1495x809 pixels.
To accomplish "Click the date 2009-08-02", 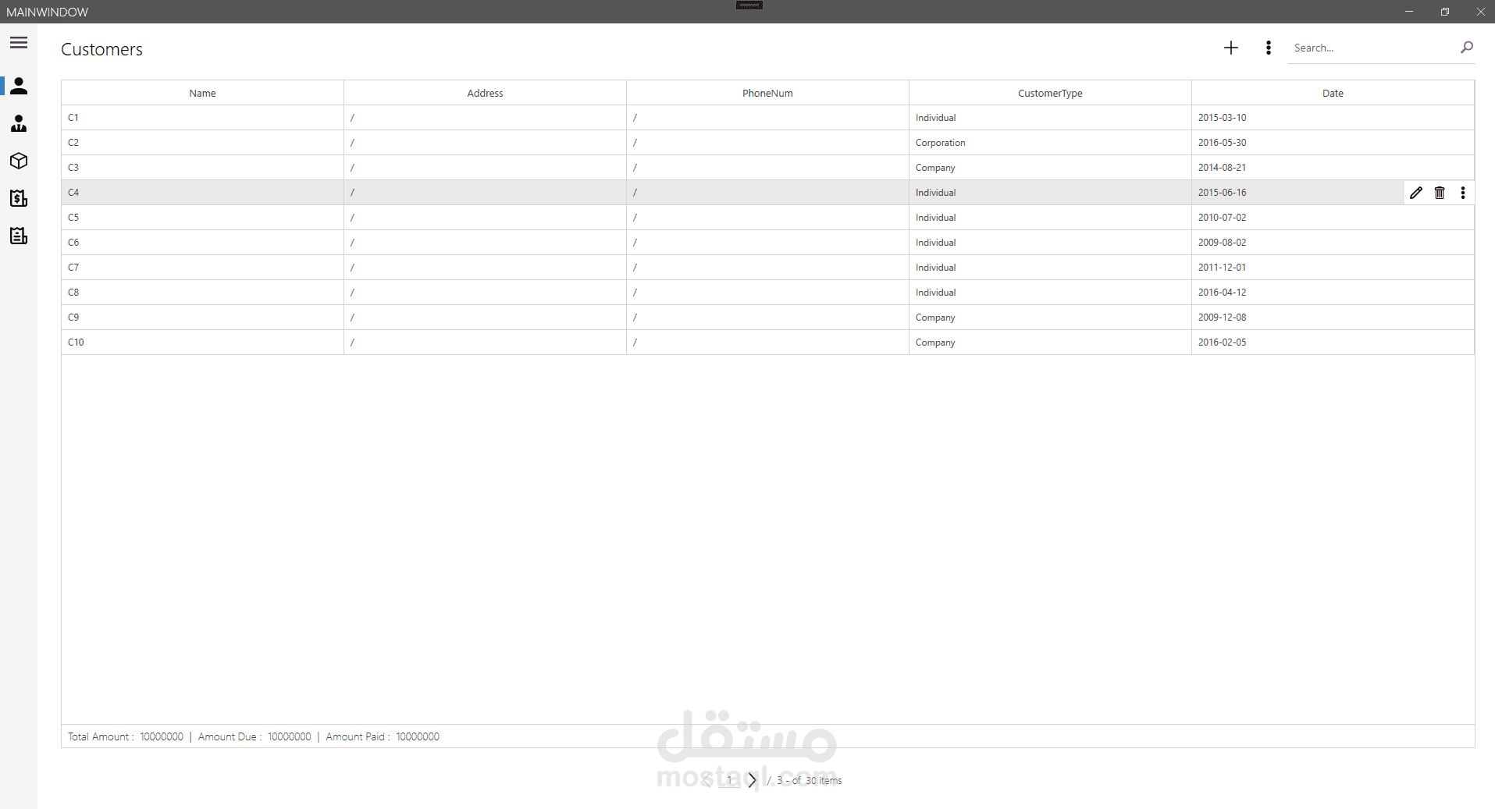I will coord(1223,243).
